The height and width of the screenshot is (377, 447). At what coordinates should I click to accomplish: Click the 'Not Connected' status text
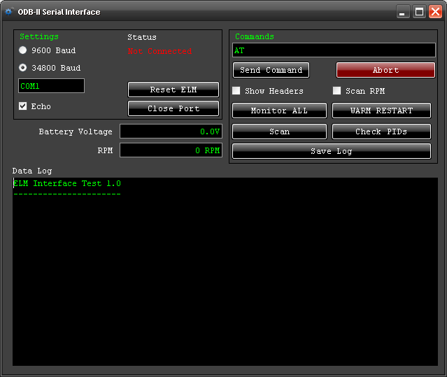(159, 51)
